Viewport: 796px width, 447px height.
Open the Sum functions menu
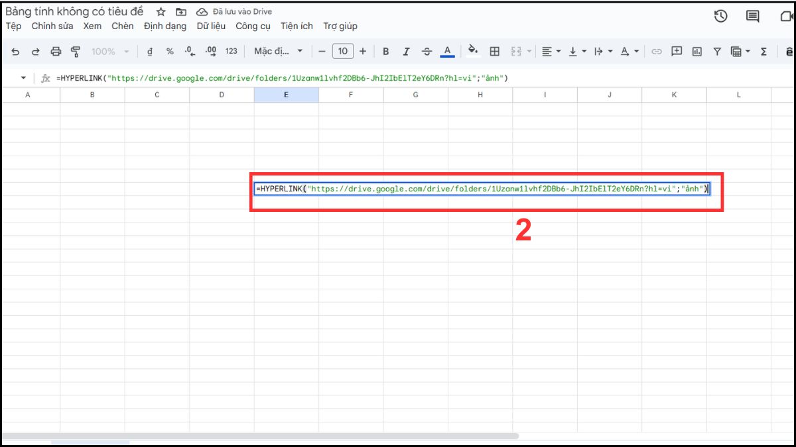pos(765,51)
